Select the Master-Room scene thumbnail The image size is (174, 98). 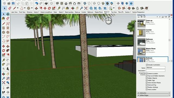(x=141, y=51)
